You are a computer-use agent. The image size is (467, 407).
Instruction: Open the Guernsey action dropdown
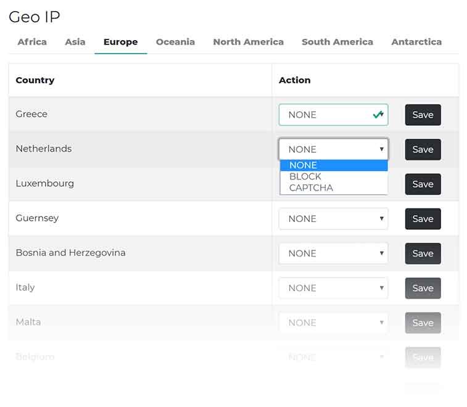point(334,219)
